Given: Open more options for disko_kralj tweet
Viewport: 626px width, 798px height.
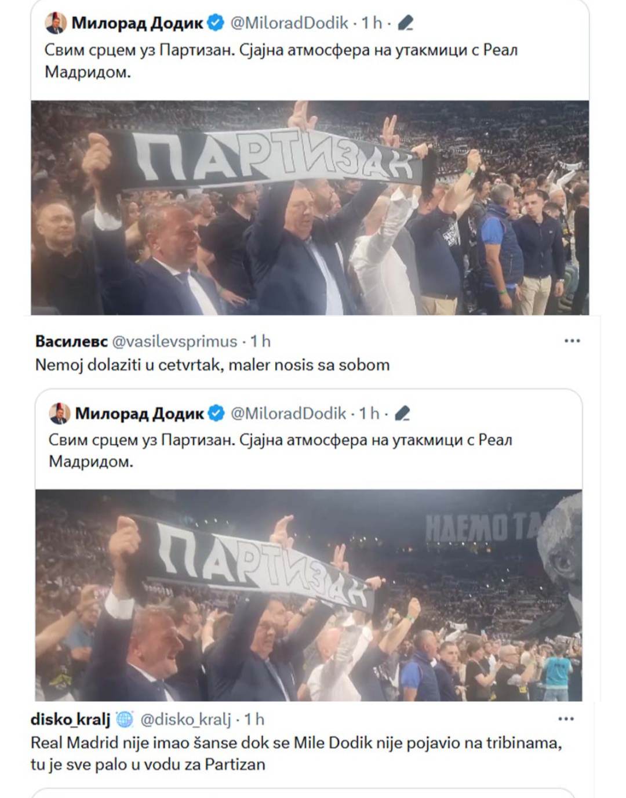Looking at the screenshot, I should (x=566, y=719).
